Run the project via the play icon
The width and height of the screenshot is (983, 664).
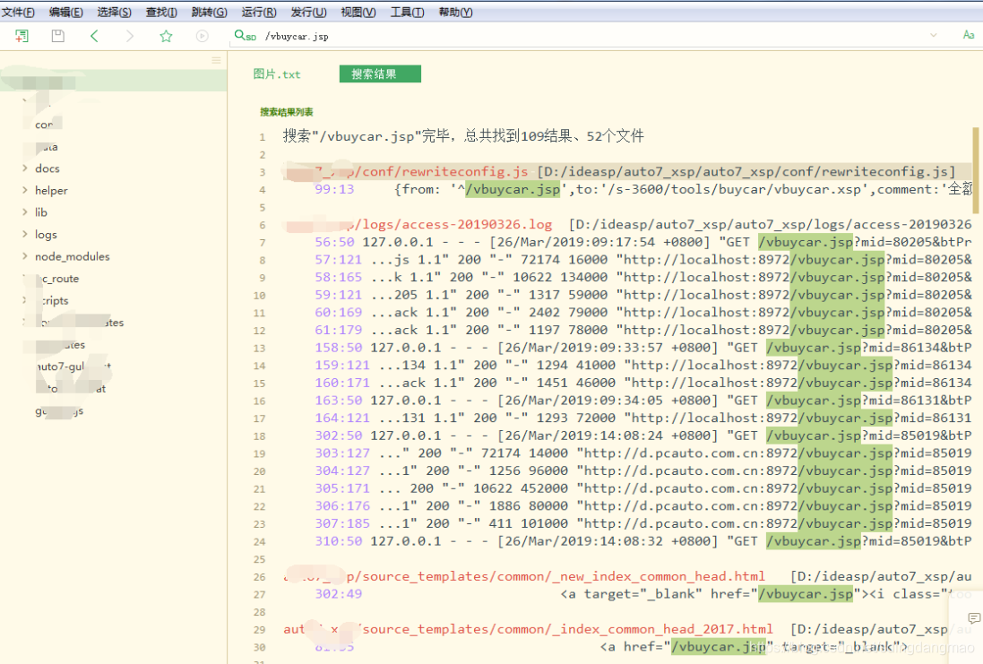coord(201,36)
